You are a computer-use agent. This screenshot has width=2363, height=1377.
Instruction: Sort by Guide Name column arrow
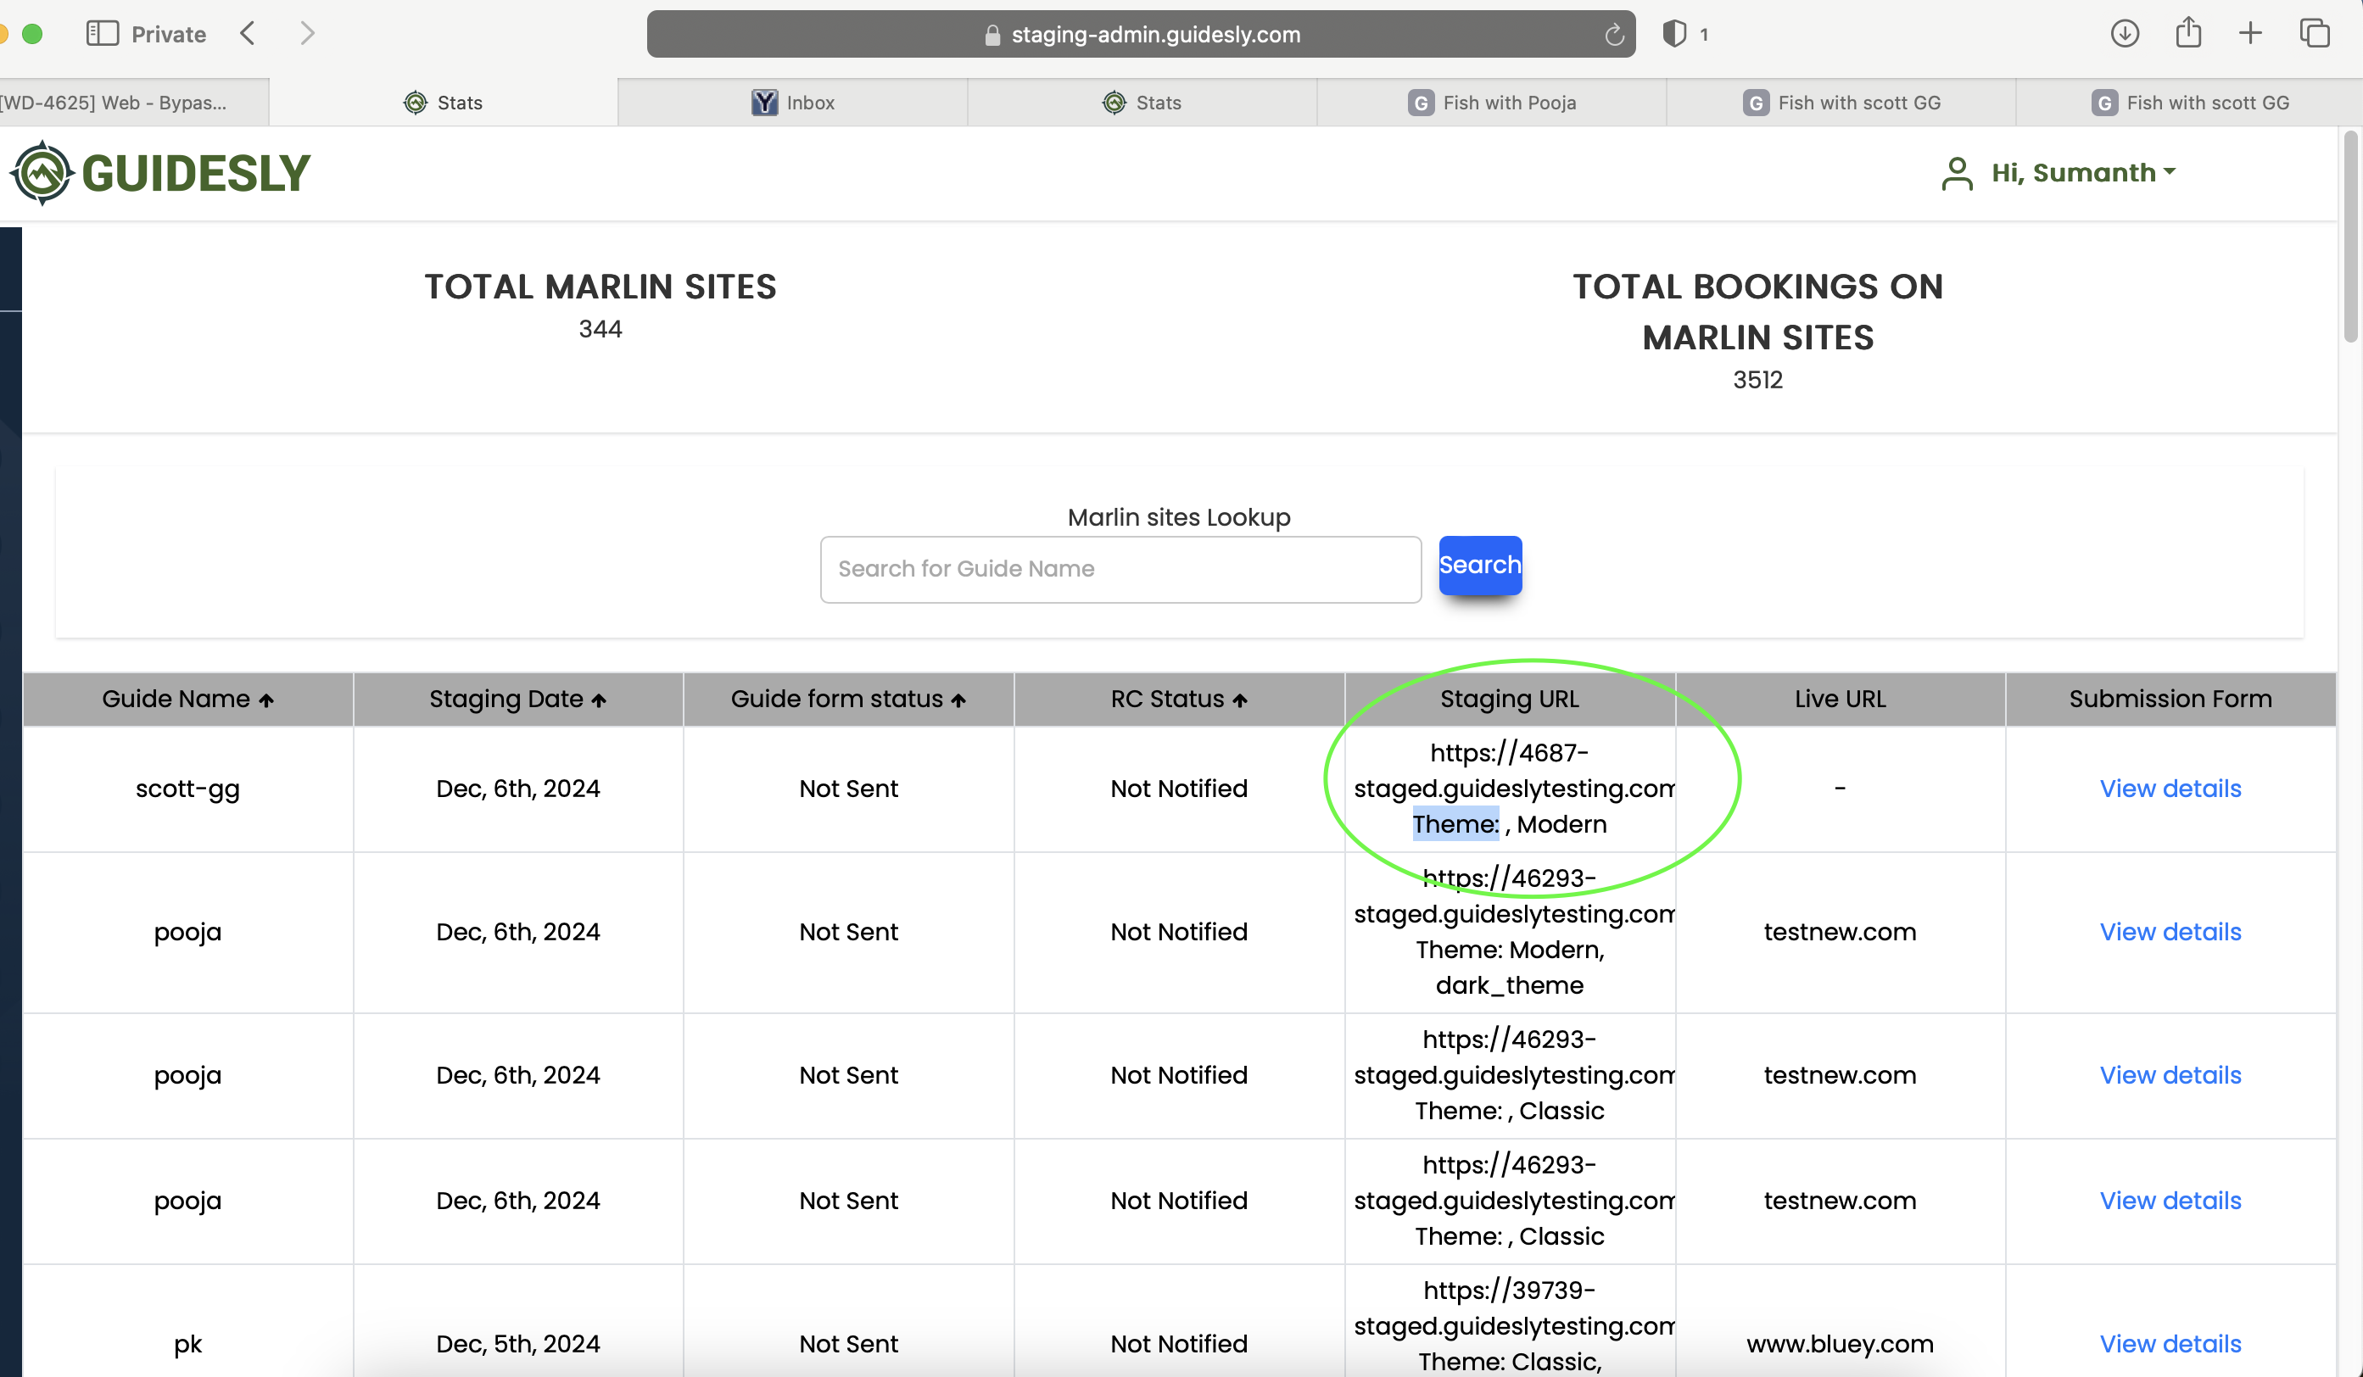tap(266, 700)
